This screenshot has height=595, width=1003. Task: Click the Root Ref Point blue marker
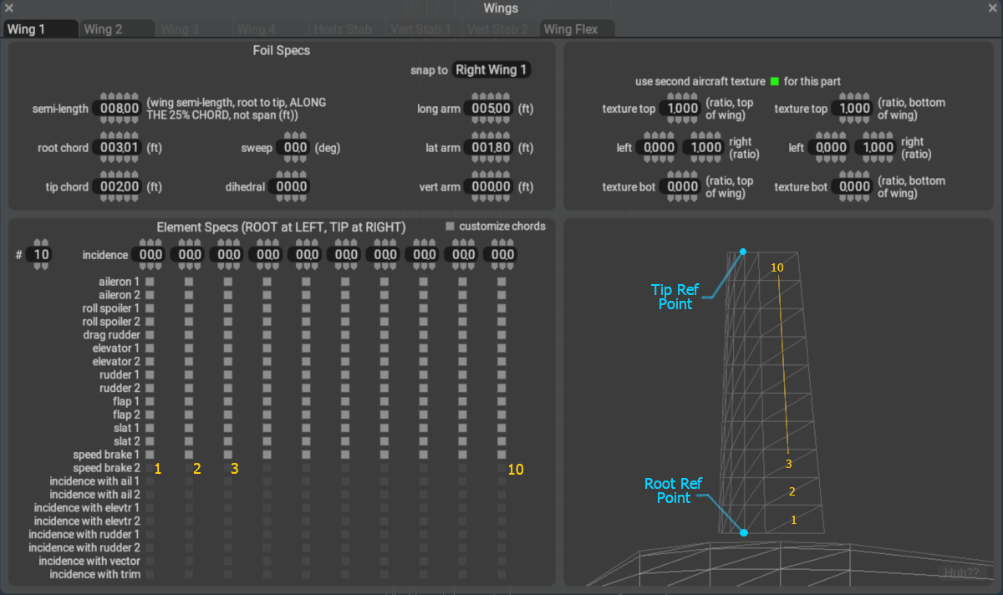[x=744, y=532]
